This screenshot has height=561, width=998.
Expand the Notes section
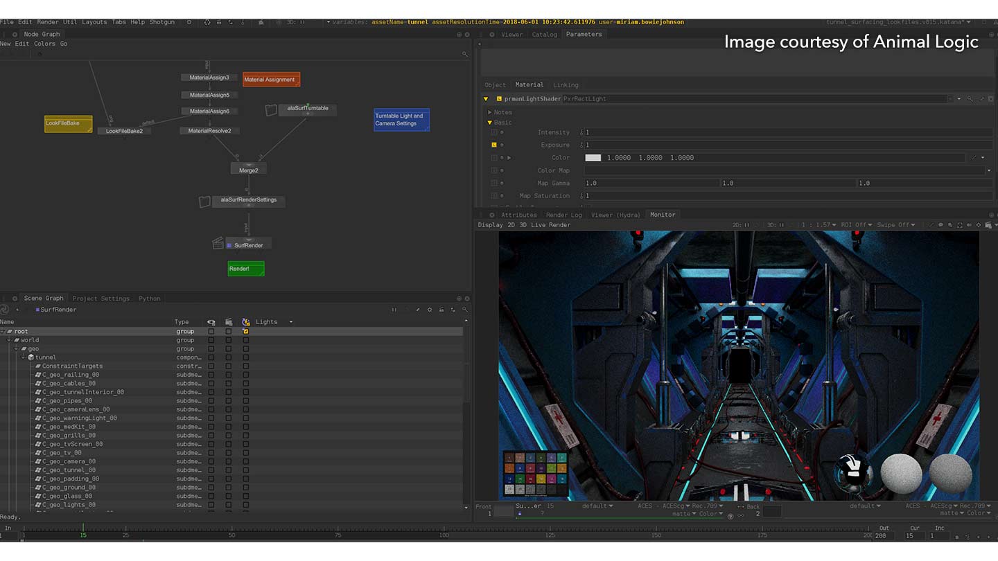pos(490,112)
